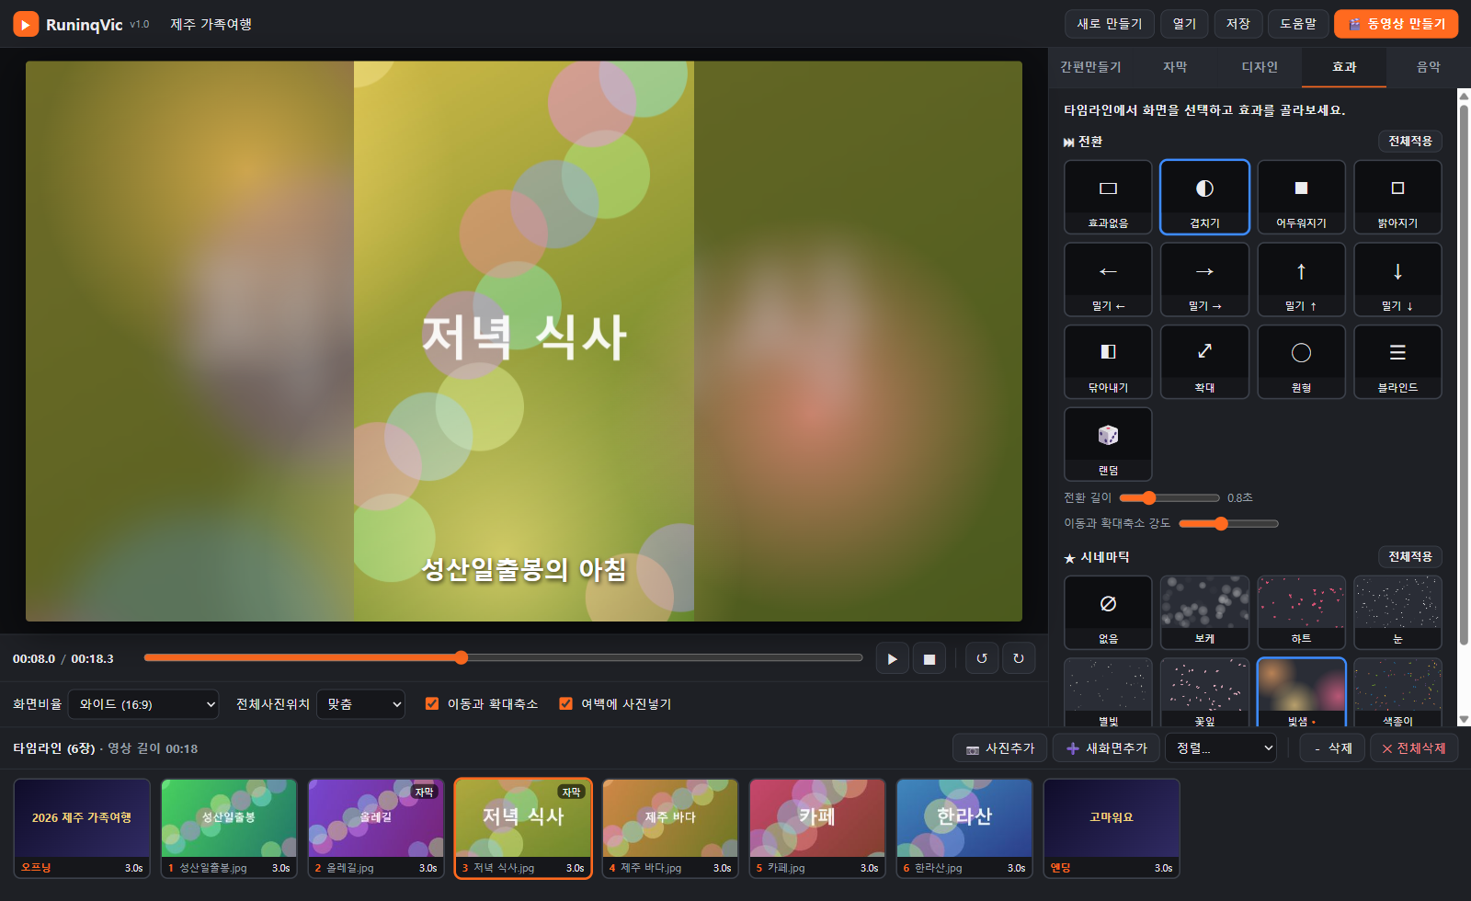Select the 원형 circle transition

(x=1301, y=361)
